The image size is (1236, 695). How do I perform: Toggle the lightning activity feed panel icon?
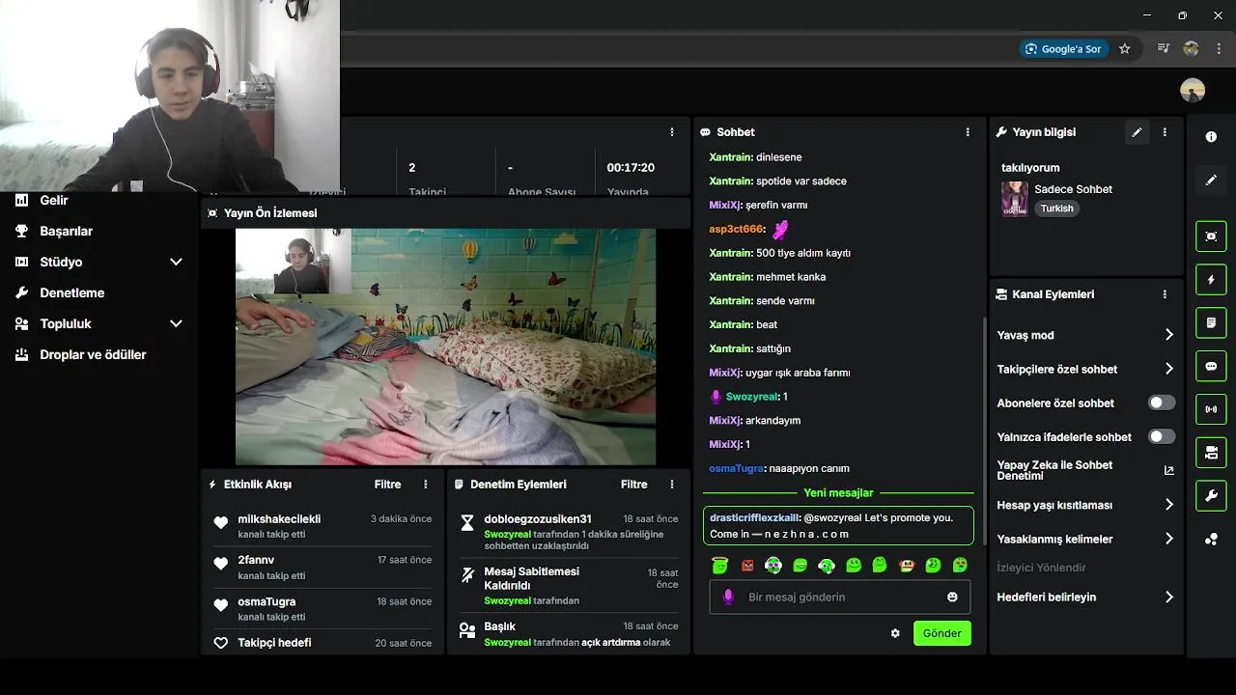tap(1211, 280)
